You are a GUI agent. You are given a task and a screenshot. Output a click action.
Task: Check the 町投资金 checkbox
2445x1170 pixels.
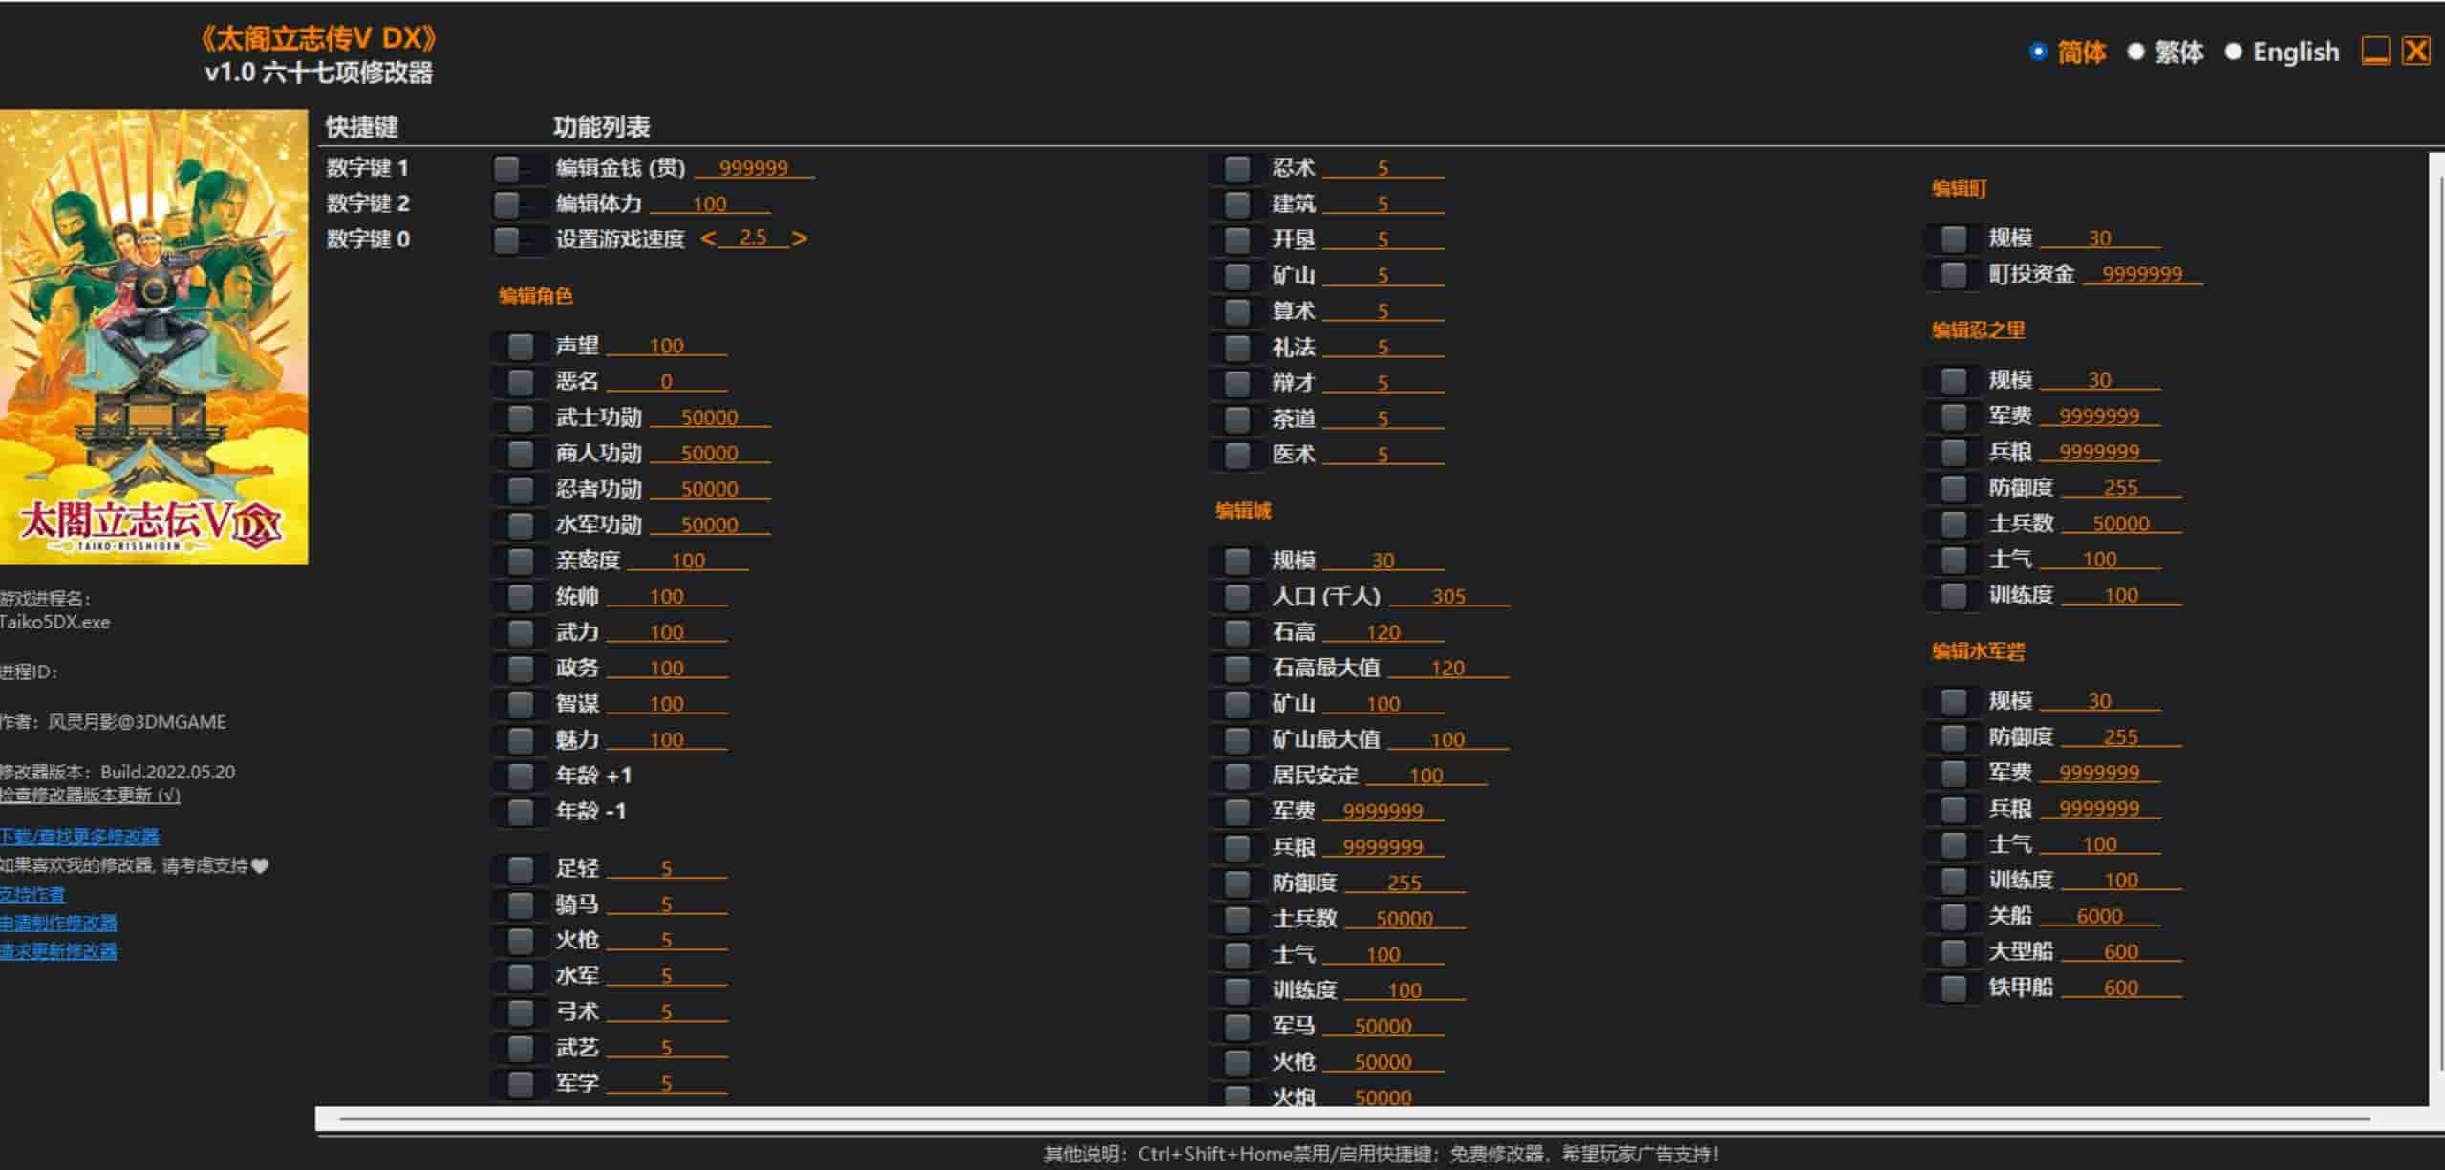[1954, 275]
